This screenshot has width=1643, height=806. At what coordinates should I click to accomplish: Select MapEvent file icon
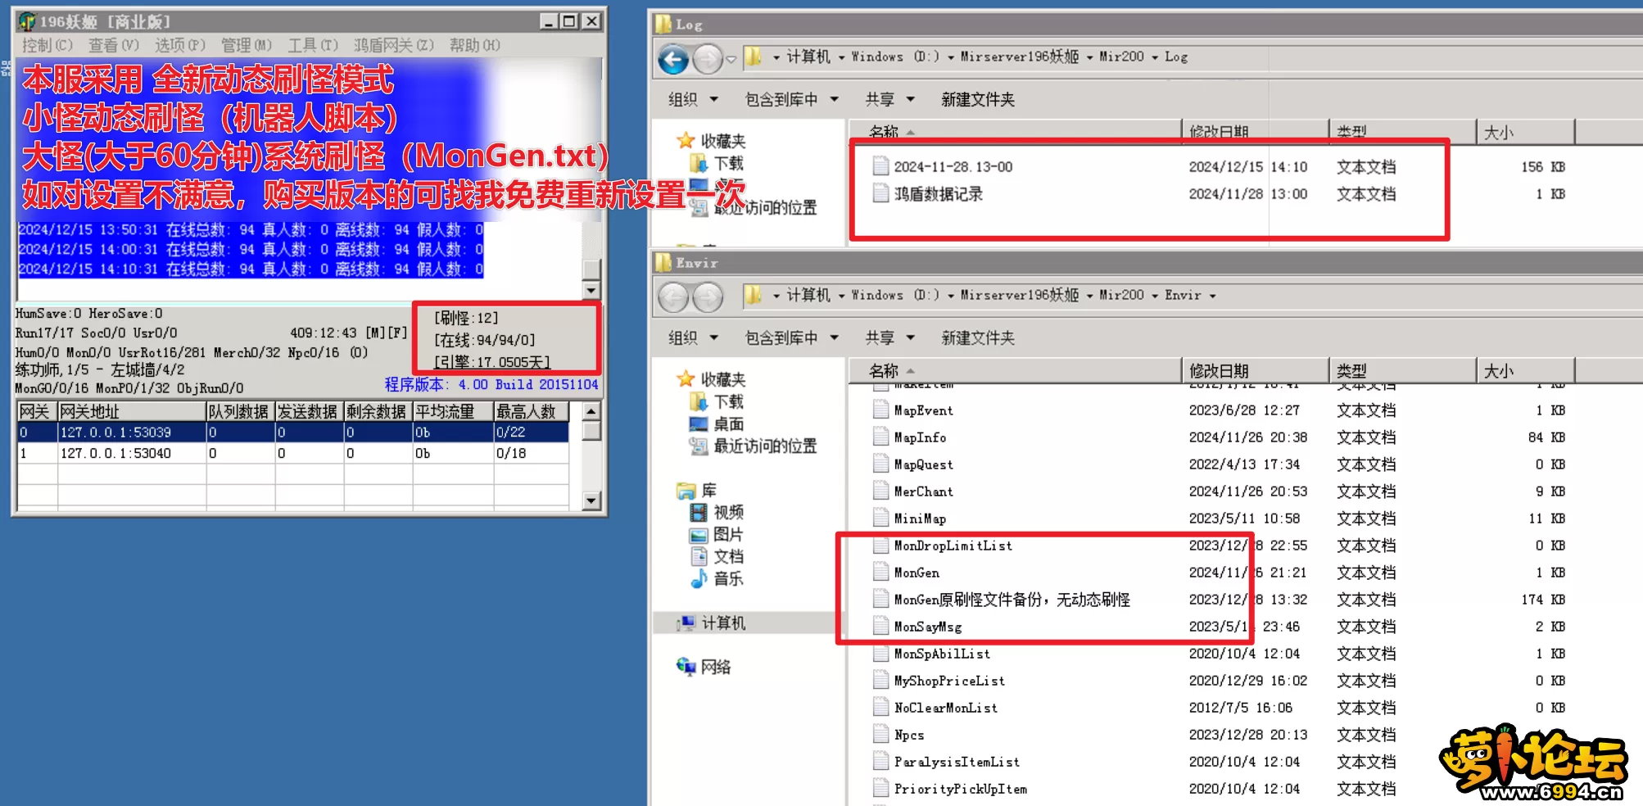[x=880, y=410]
